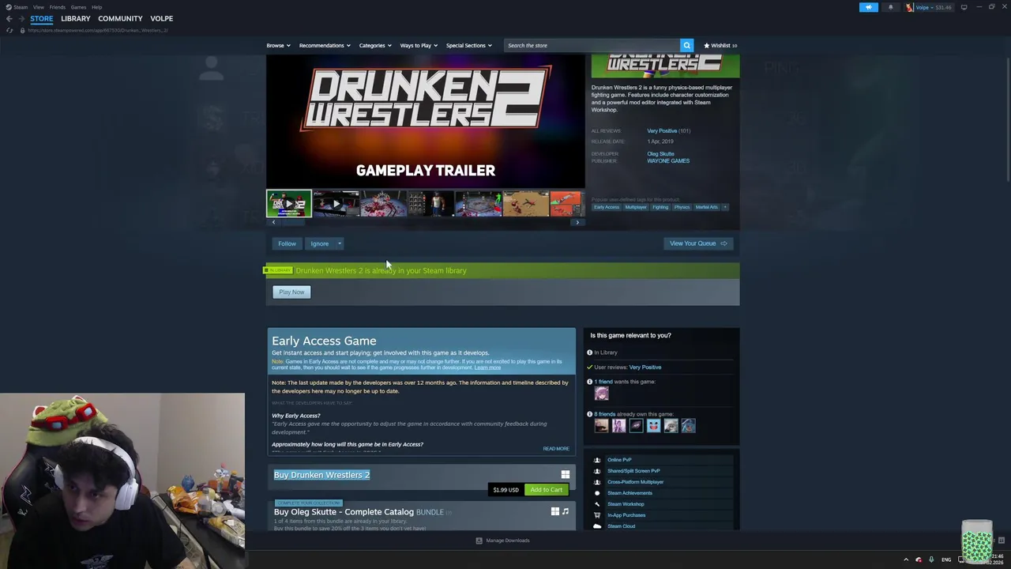Open the notifications bell

point(890,7)
